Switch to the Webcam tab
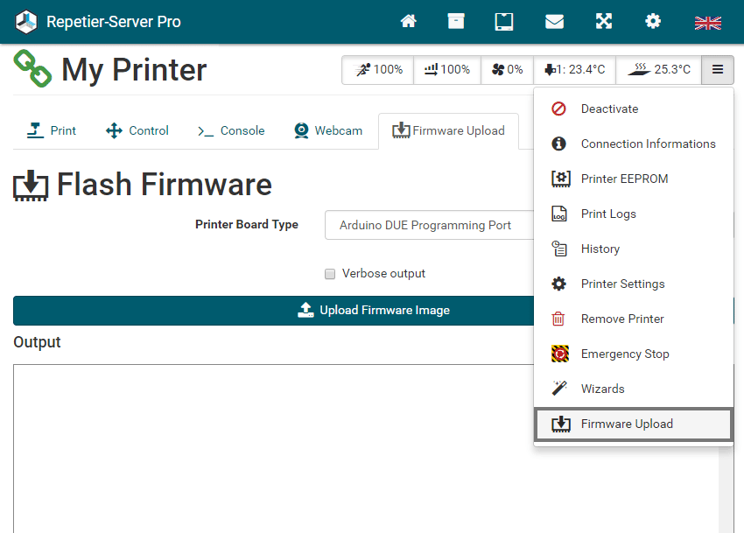Image resolution: width=744 pixels, height=533 pixels. (x=328, y=130)
